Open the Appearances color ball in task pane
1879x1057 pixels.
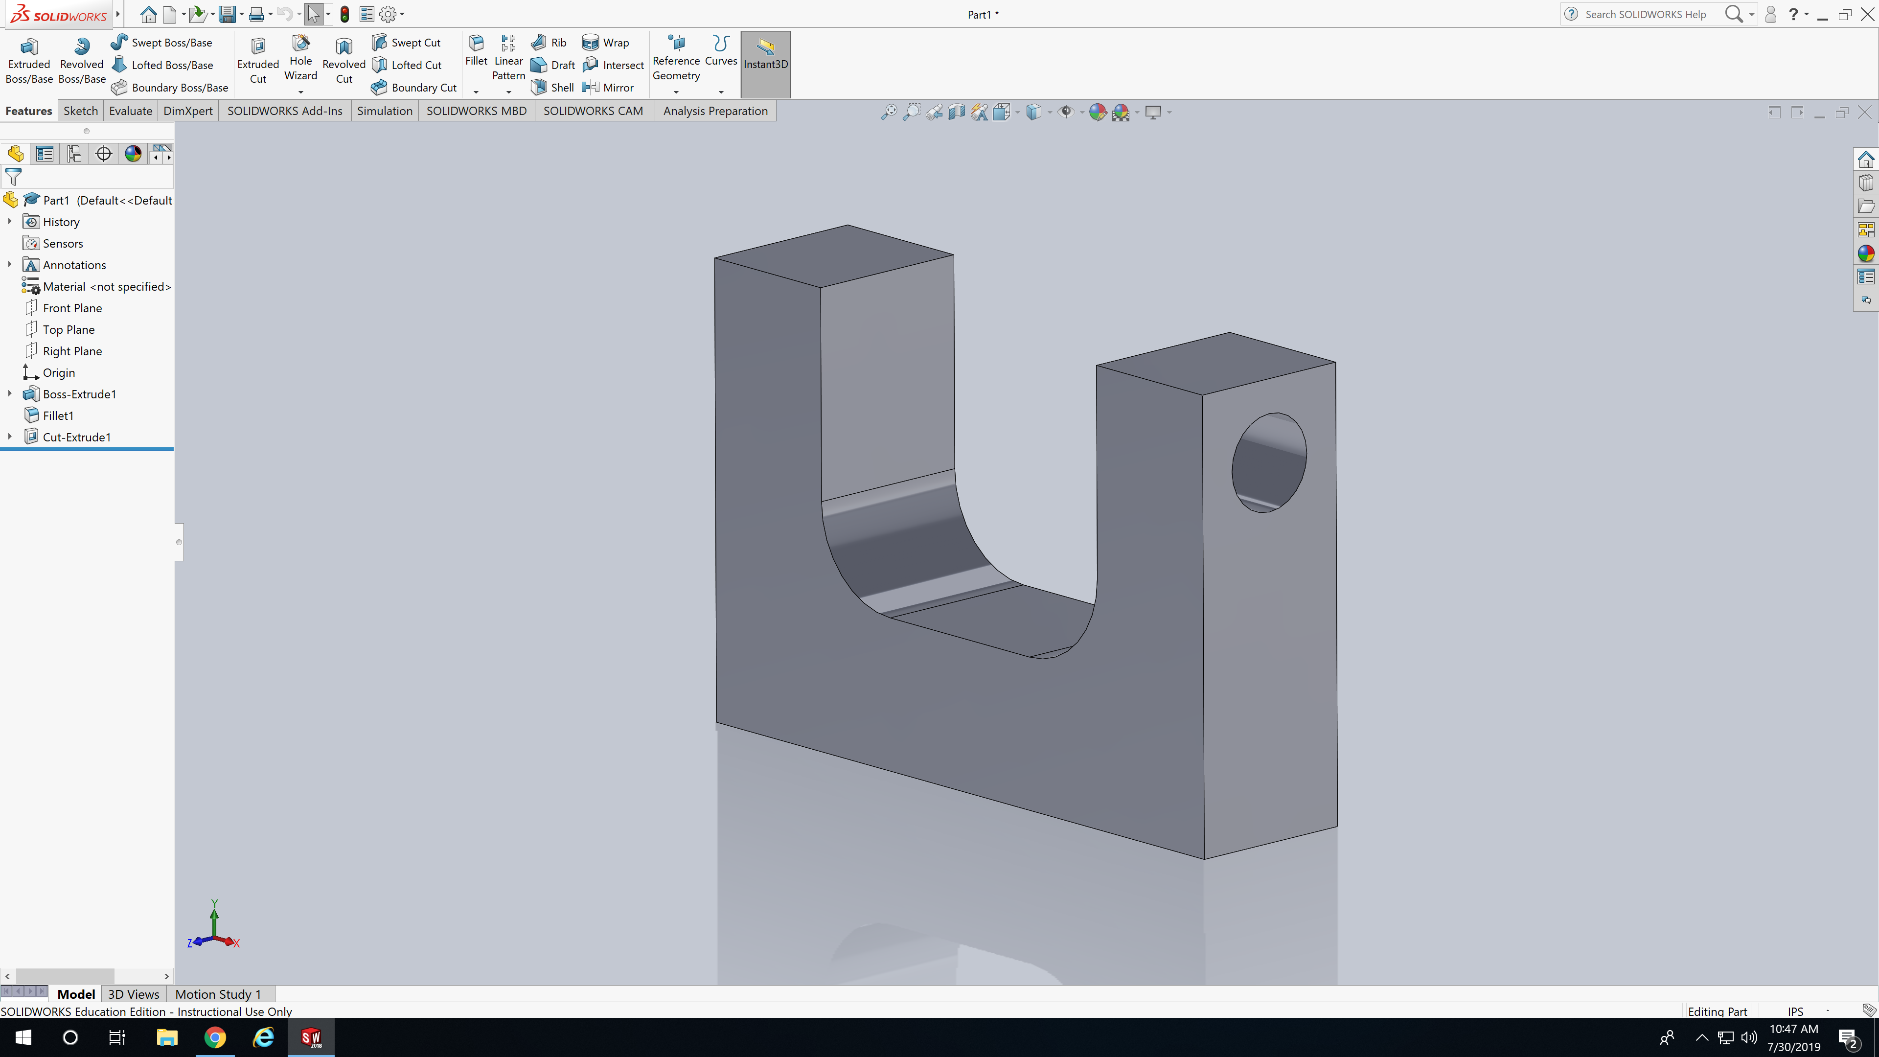point(1866,253)
